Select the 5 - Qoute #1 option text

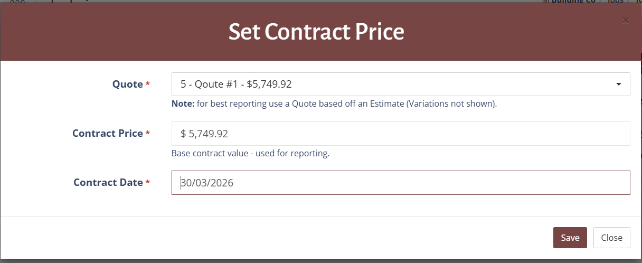click(236, 84)
